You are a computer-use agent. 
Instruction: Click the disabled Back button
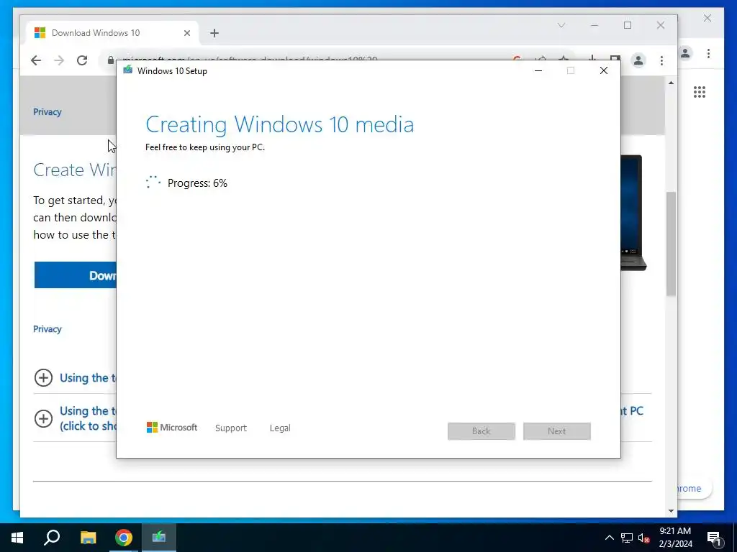481,431
